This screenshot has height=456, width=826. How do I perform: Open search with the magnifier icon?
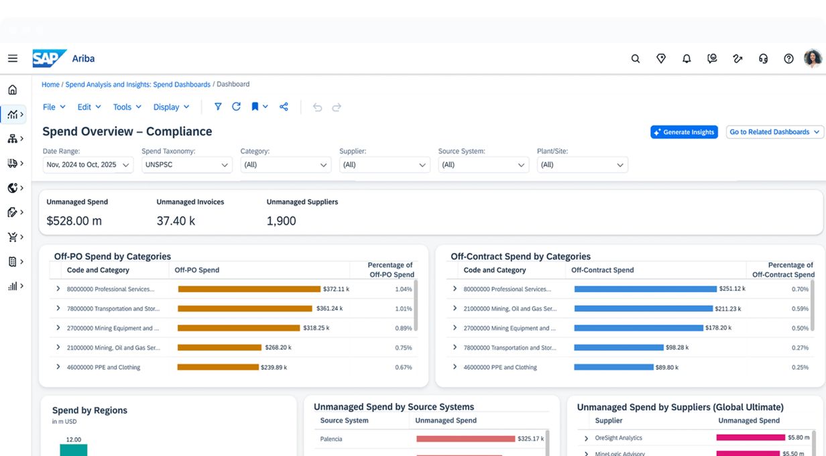pyautogui.click(x=636, y=58)
